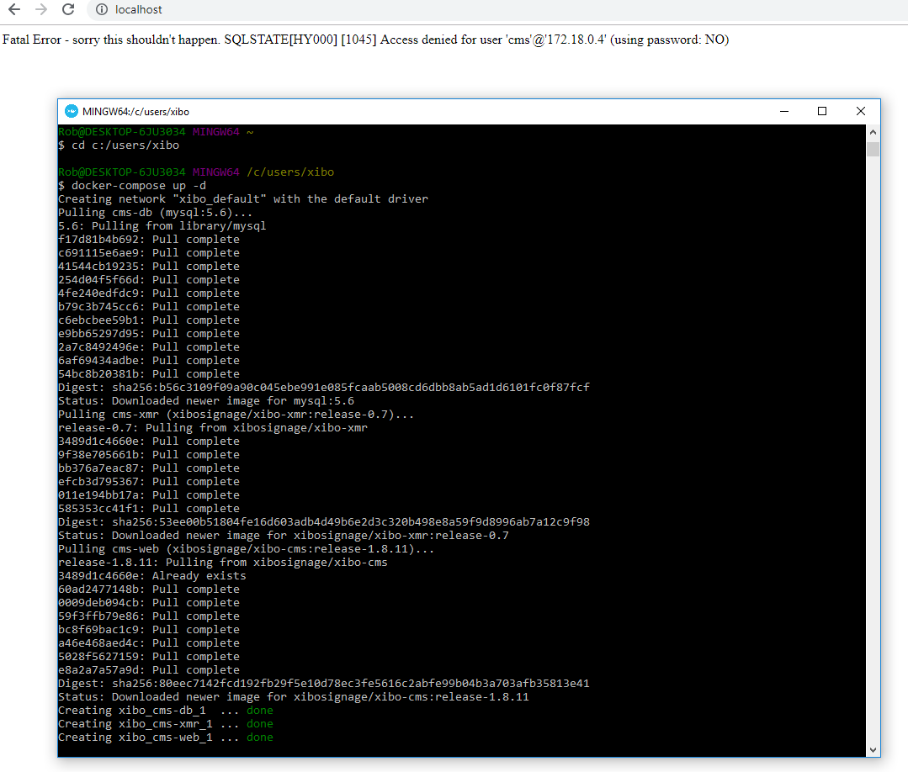Click 'release-0.7: Pulling from xibosignage/xibo-xmr' line
Image resolution: width=908 pixels, height=772 pixels.
(213, 428)
